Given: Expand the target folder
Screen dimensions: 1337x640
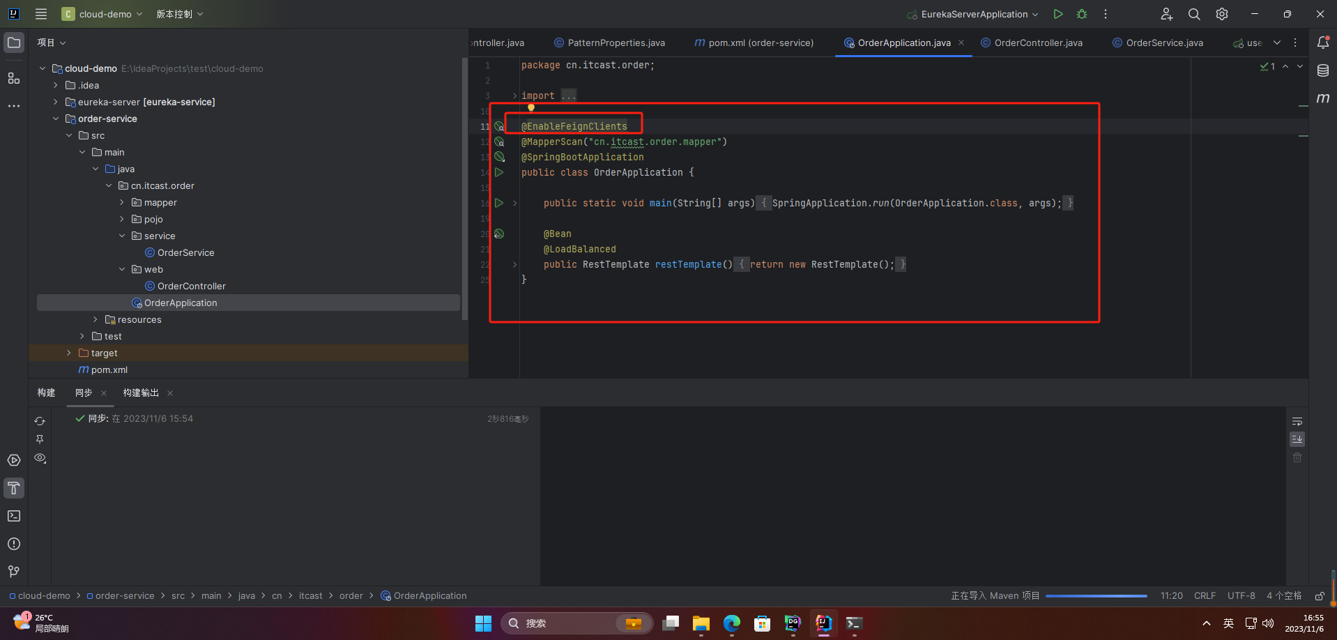Looking at the screenshot, I should point(69,353).
